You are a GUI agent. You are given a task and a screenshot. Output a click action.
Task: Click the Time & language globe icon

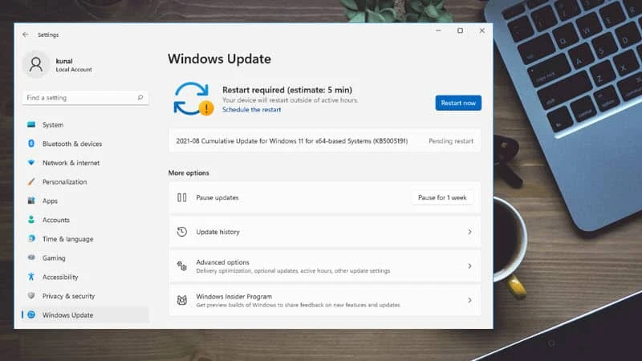31,238
